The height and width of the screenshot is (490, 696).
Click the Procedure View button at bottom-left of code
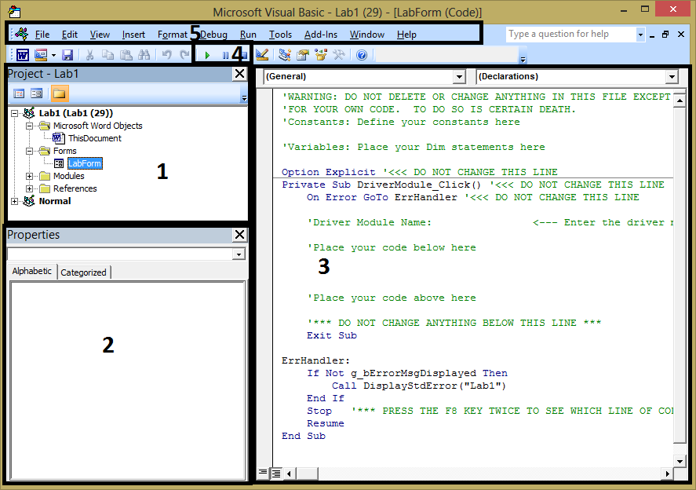pos(263,473)
